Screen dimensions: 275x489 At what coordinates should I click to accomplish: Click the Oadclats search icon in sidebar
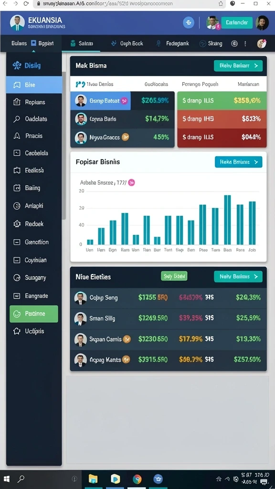point(17,119)
